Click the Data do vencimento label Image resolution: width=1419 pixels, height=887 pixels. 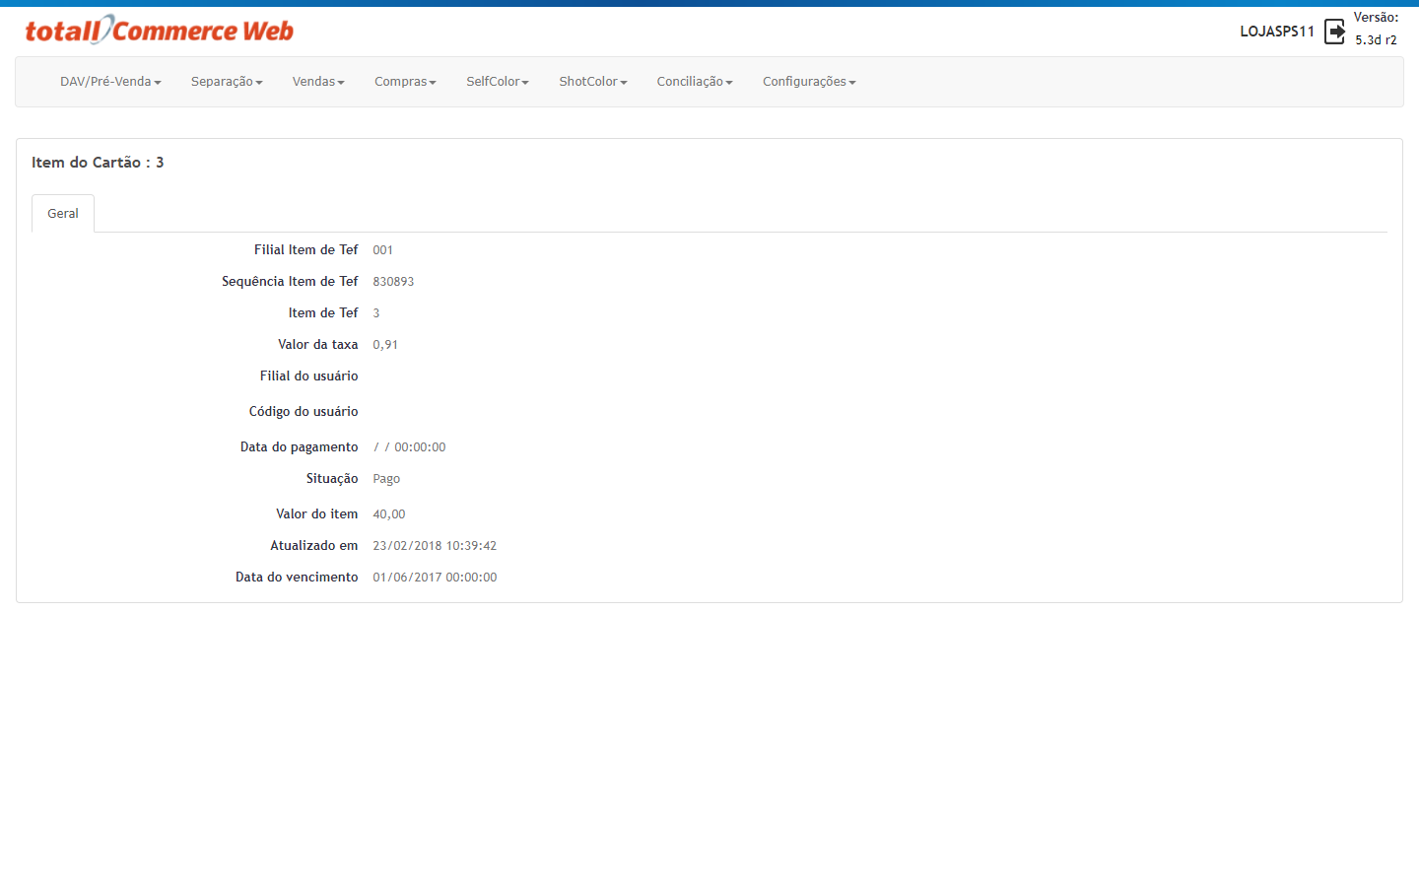coord(297,578)
